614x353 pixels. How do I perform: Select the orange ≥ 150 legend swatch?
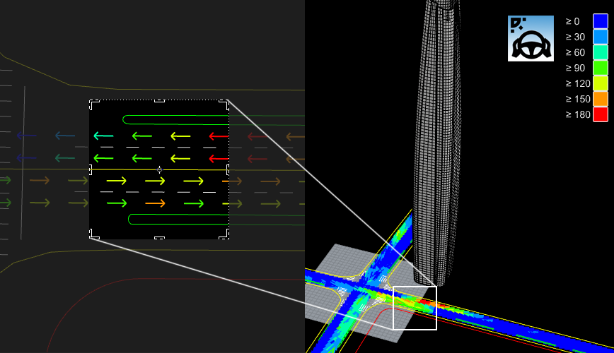click(x=601, y=99)
